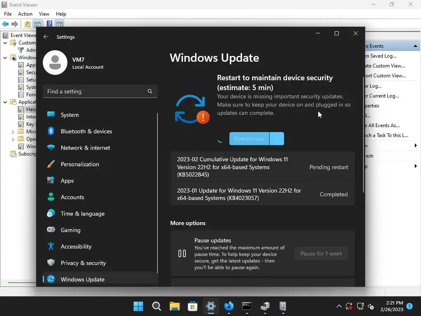This screenshot has height=316, width=421.
Task: Open Firefox from the taskbar
Action: tap(229, 306)
